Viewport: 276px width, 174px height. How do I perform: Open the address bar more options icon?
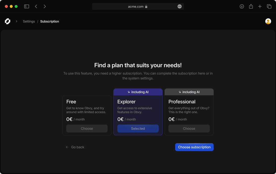pos(180,6)
